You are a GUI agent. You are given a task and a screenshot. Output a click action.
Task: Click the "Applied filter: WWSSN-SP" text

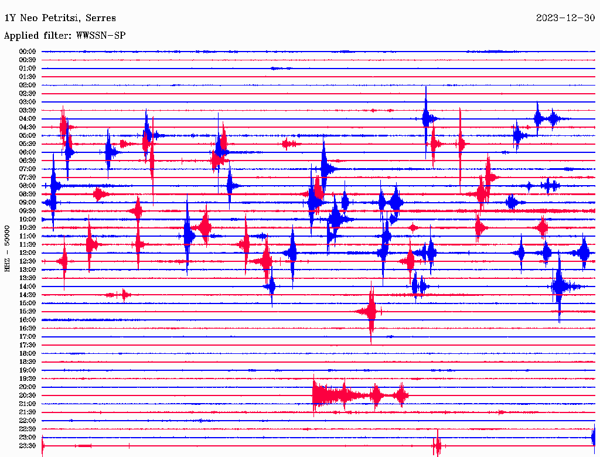64,36
